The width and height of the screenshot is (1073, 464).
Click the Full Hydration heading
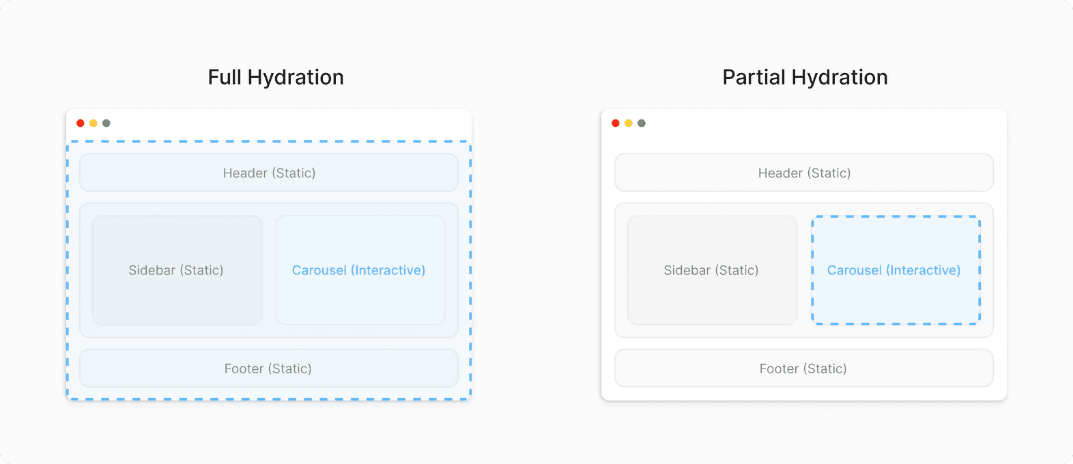click(x=276, y=78)
